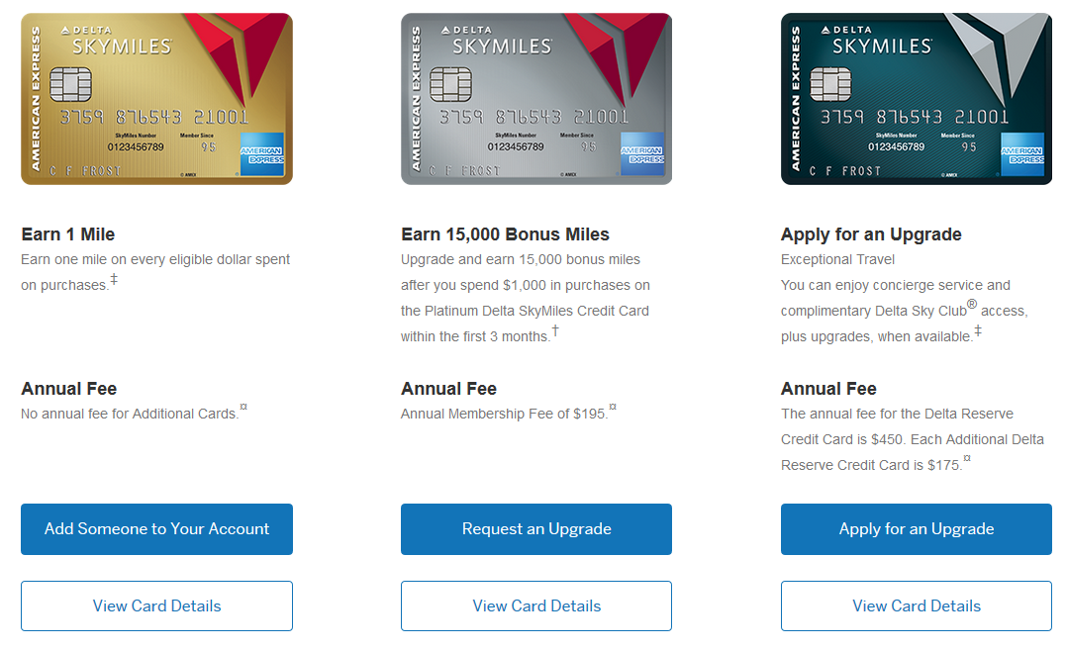Click the American Express logo on the gold card

pyautogui.click(x=262, y=154)
